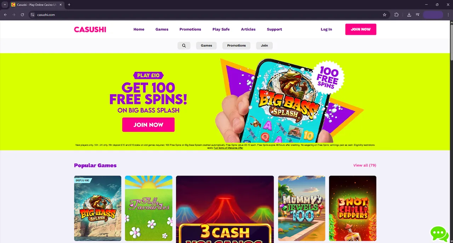Screen dimensions: 453x243
Task: Click the Casushi logo
Action: click(x=90, y=29)
